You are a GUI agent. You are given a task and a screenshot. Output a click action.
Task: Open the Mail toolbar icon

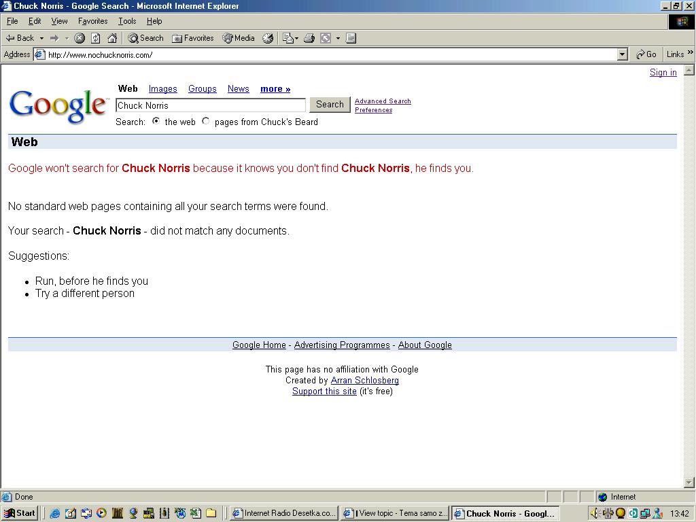click(288, 38)
